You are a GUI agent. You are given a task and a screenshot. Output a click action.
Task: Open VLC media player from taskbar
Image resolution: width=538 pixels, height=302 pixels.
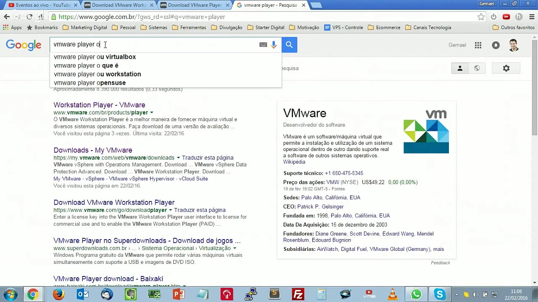393,294
